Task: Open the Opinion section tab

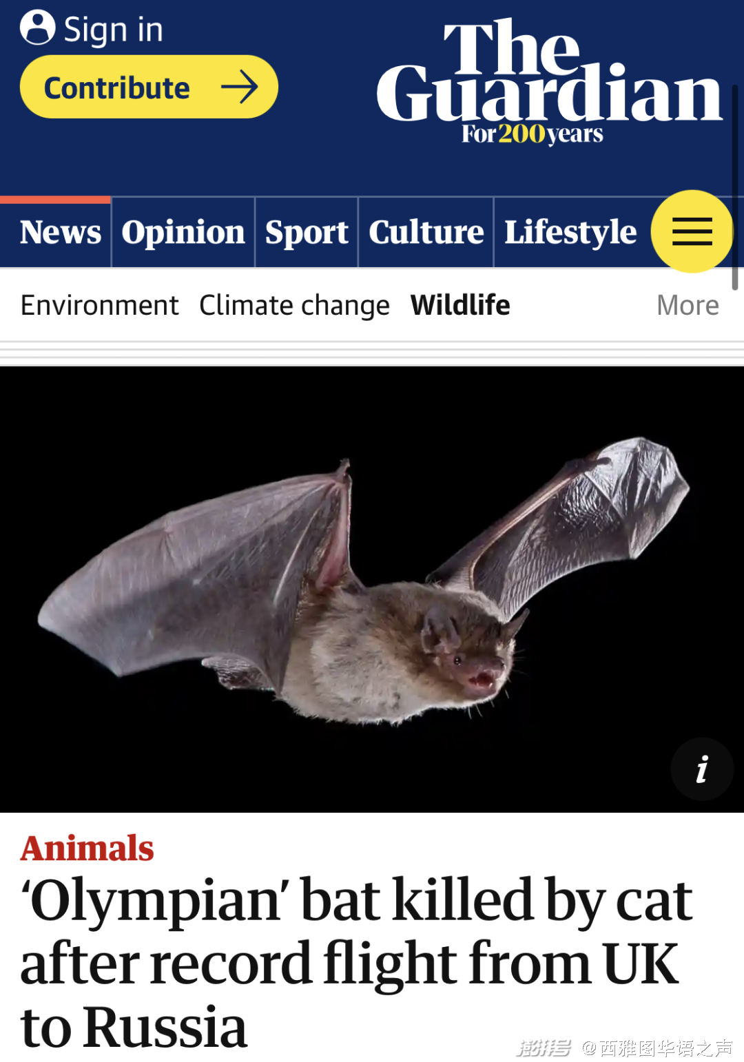Action: click(183, 232)
